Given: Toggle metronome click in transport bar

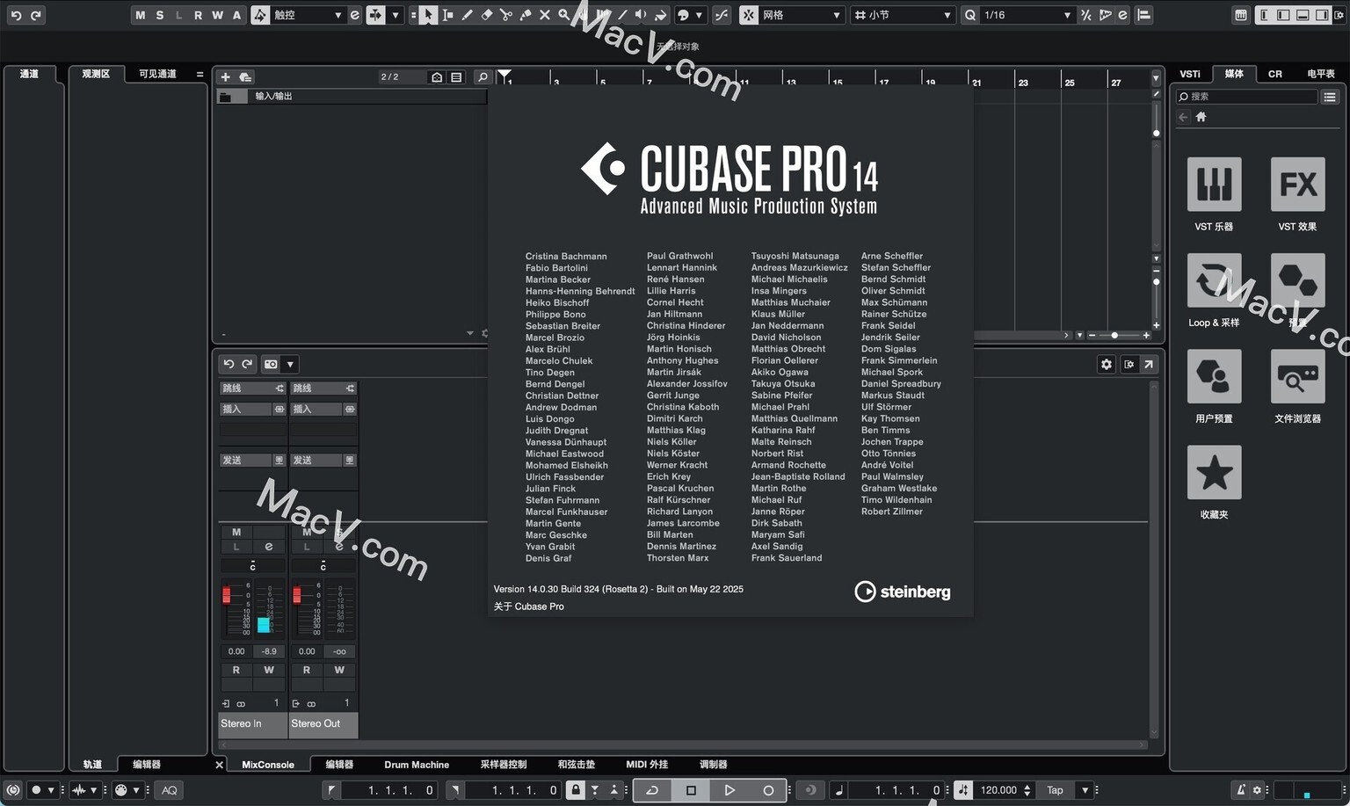Looking at the screenshot, I should pyautogui.click(x=1240, y=790).
